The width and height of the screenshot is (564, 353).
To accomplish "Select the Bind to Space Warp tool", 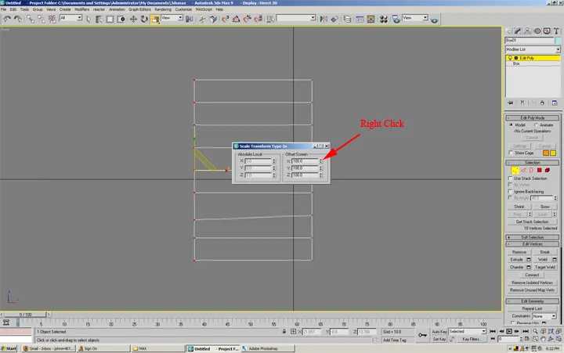I will (52, 19).
